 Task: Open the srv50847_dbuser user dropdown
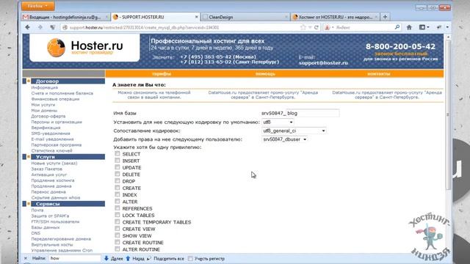click(285, 139)
